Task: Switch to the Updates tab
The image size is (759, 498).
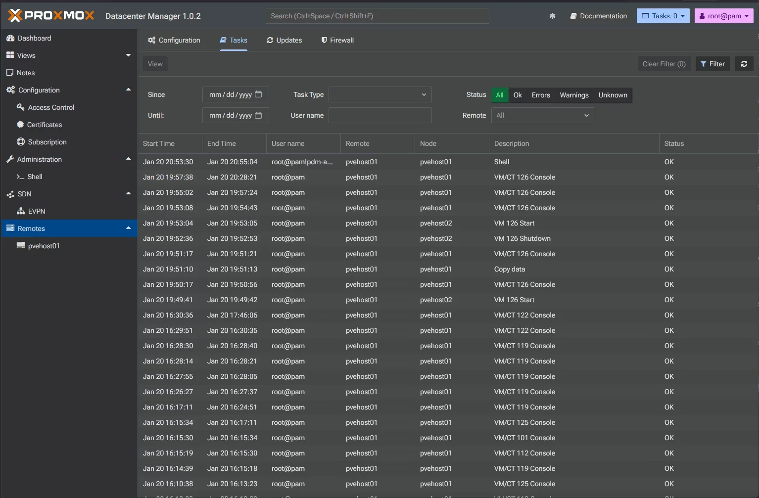Action: (x=285, y=40)
